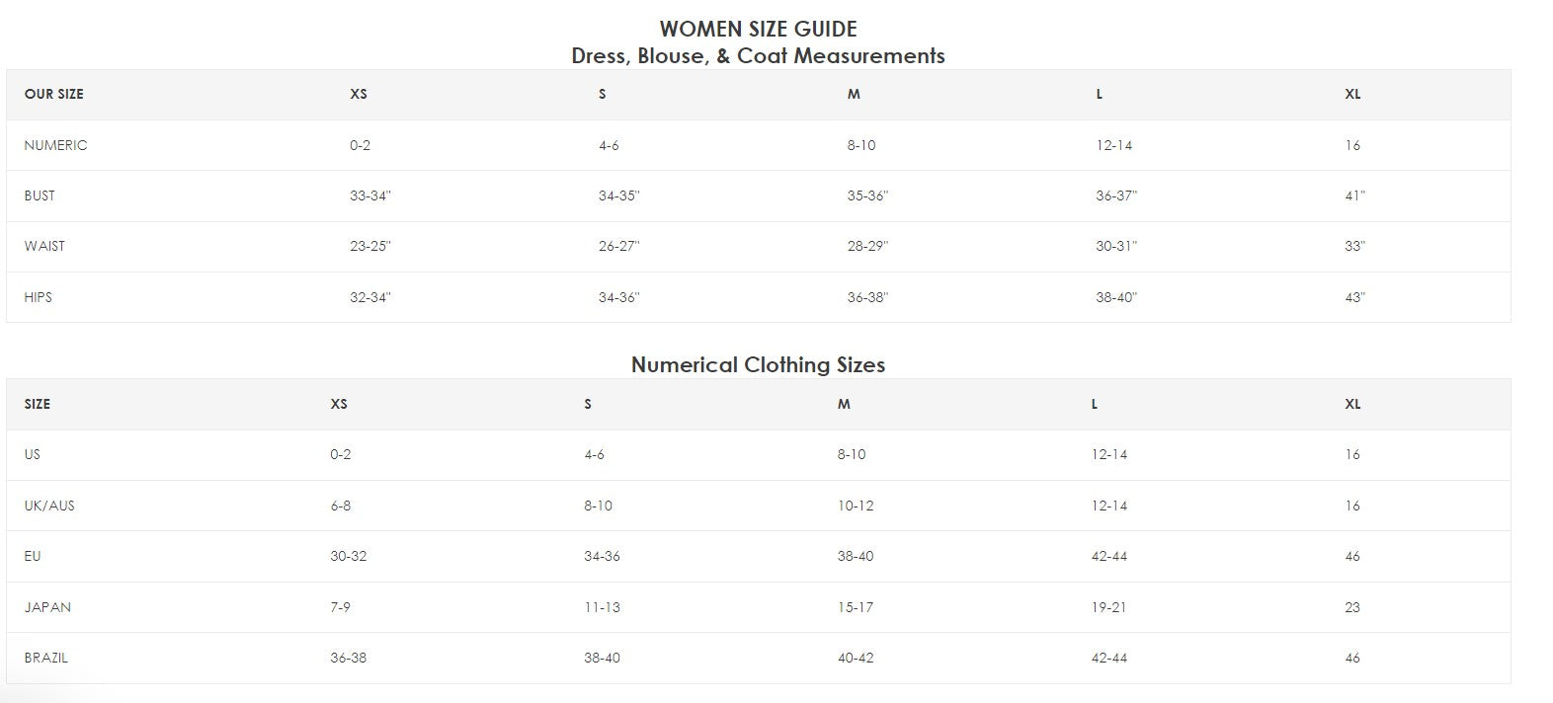Screen dimensions: 1553x703
Task: Click the NUMERIC row label
Action: [55, 145]
